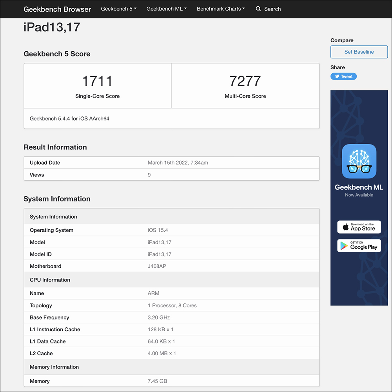Click the 1711 Single-Core Score value
The height and width of the screenshot is (392, 392).
[x=97, y=81]
